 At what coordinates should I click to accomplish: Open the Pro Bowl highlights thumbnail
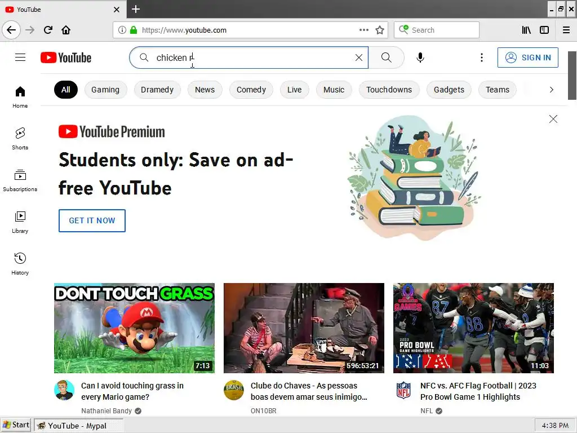click(473, 328)
